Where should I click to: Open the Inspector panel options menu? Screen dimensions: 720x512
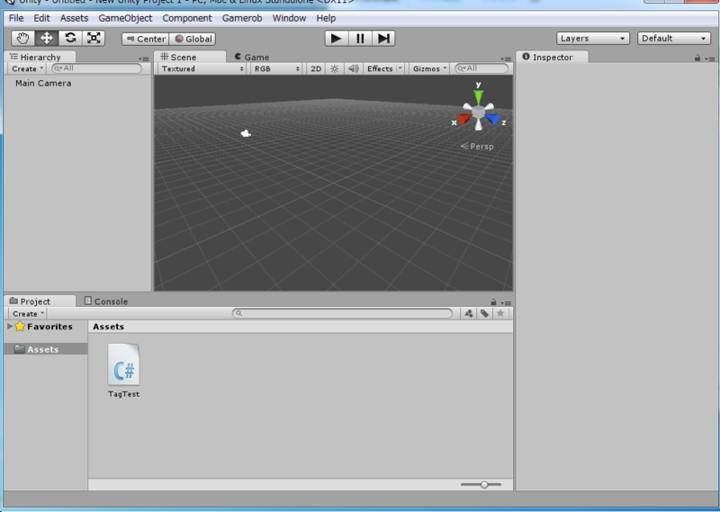(710, 58)
